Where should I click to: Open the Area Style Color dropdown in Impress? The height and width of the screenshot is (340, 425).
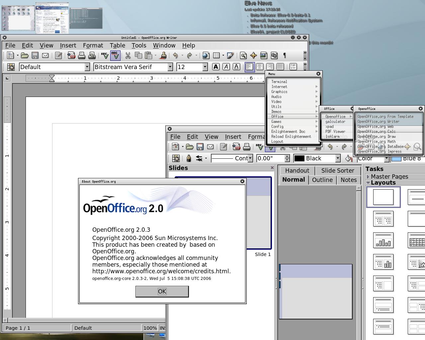(x=386, y=159)
